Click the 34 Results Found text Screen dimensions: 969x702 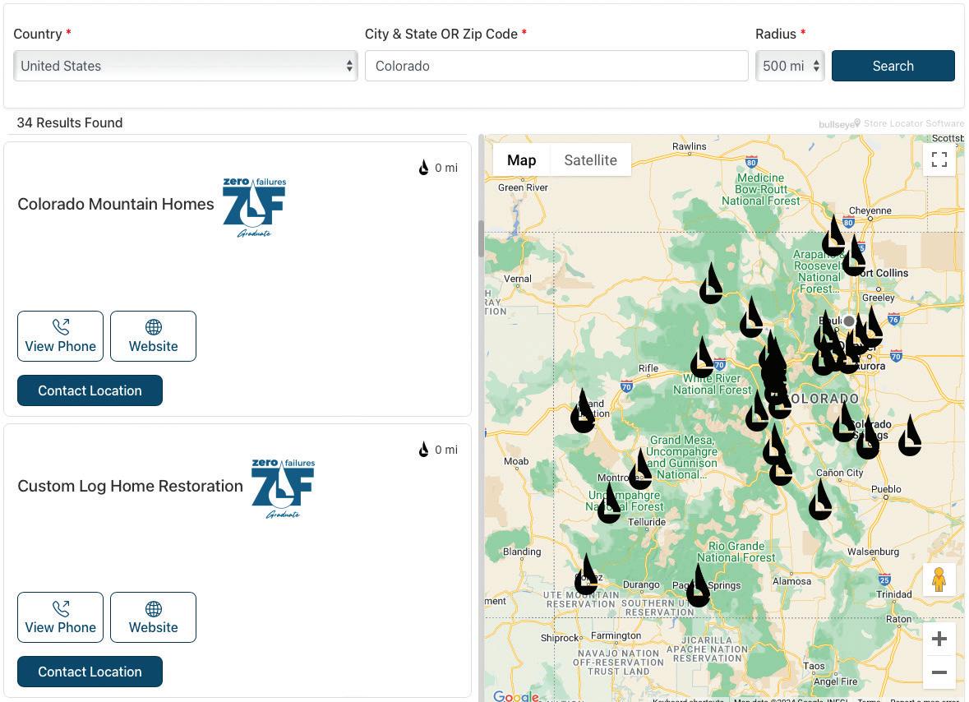coord(70,122)
